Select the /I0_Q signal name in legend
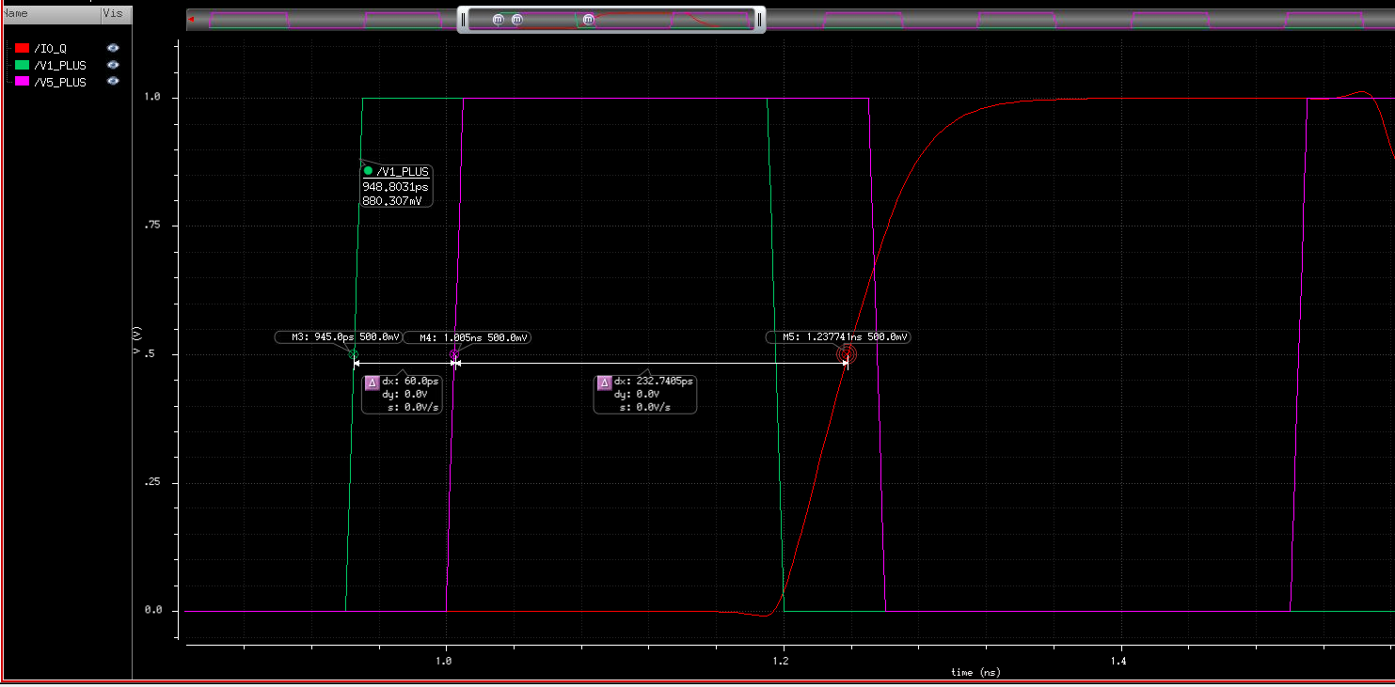 [50, 48]
